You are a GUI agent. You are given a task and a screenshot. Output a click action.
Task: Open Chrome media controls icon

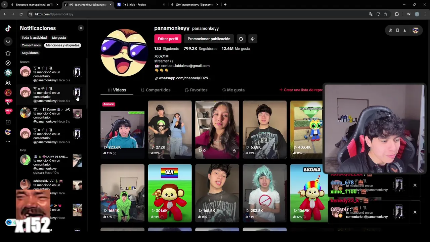(x=409, y=14)
